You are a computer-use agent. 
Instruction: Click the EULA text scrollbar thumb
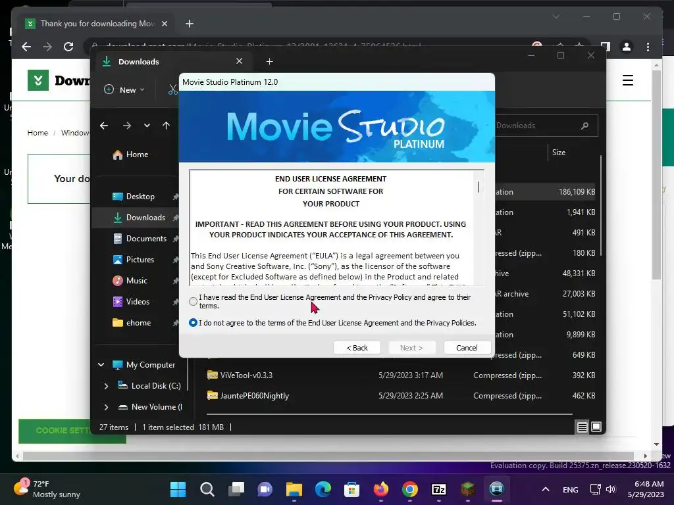pyautogui.click(x=479, y=187)
